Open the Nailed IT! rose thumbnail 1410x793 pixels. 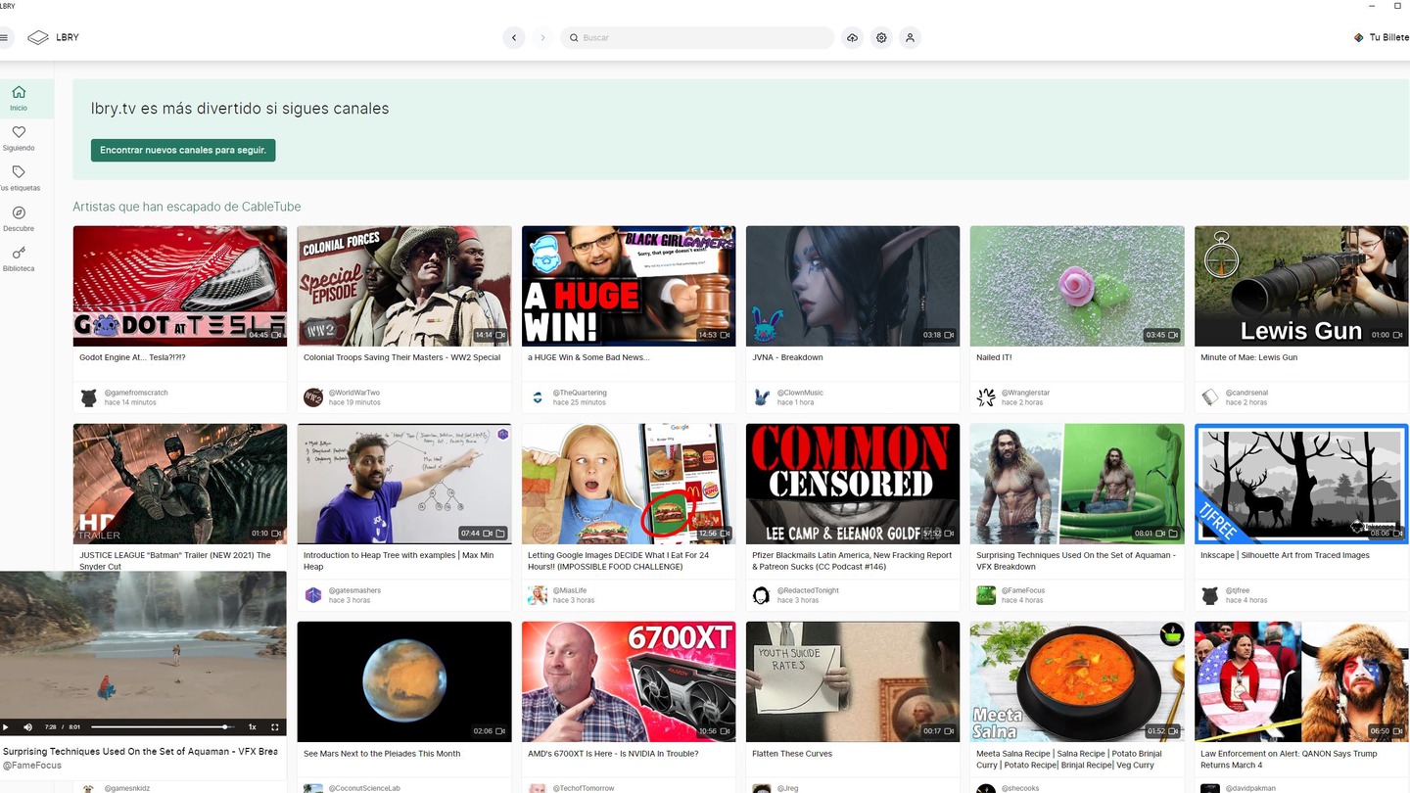pos(1077,286)
